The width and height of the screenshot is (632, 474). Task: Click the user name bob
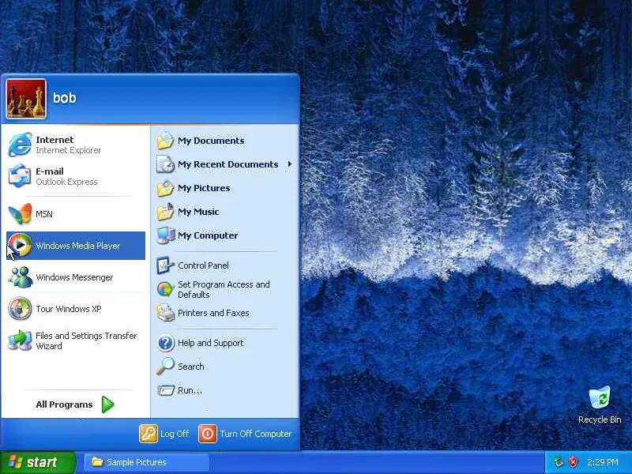click(x=65, y=98)
